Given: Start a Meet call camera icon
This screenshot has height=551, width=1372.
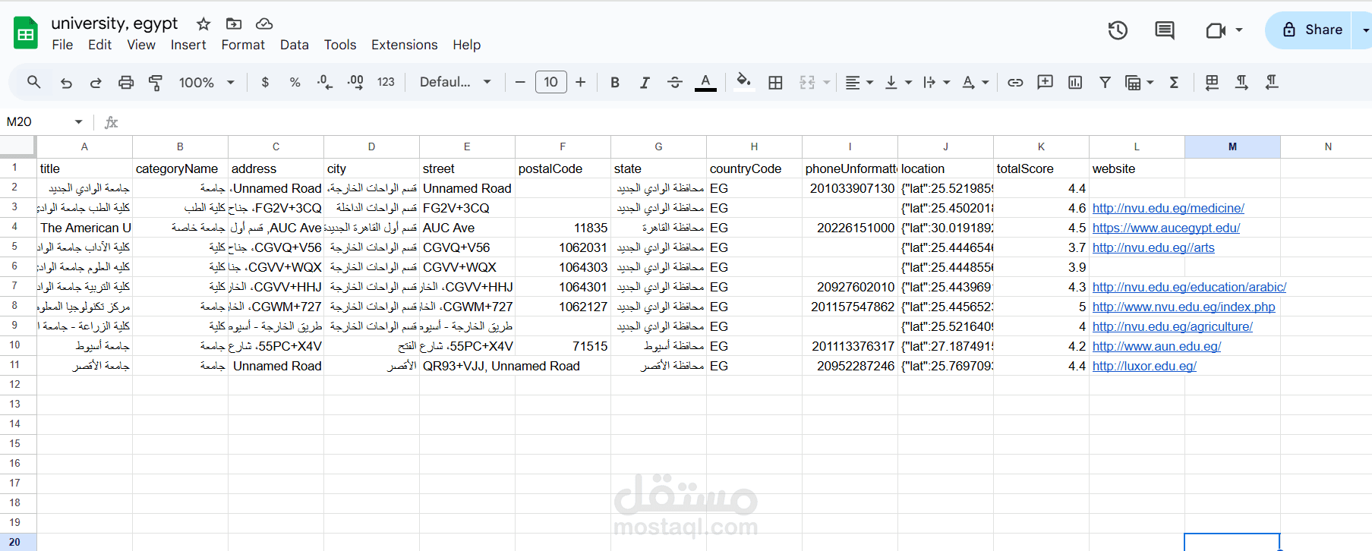Looking at the screenshot, I should click(x=1216, y=30).
